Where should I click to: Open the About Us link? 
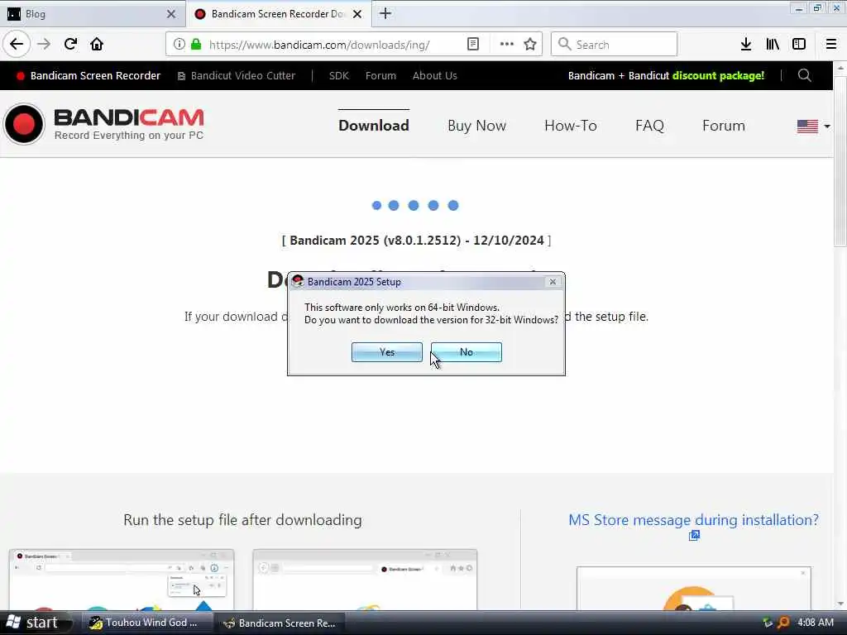tap(435, 75)
